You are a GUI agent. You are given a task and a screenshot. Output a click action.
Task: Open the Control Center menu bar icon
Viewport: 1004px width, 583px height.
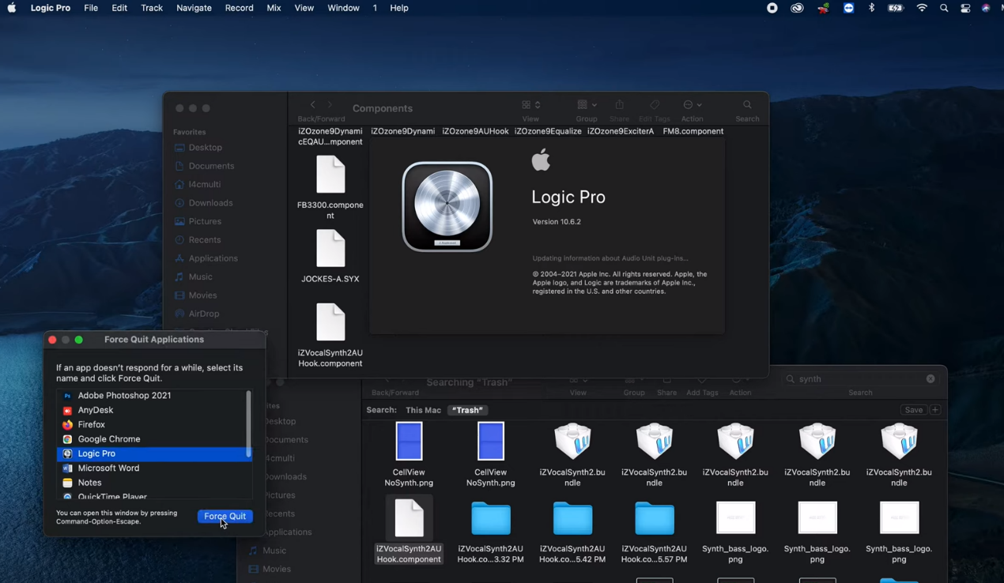coord(965,8)
